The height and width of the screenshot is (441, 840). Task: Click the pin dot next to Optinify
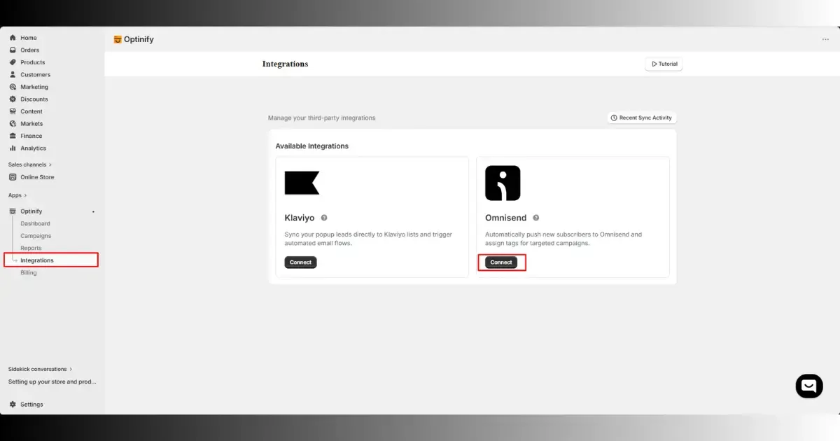[x=94, y=211]
